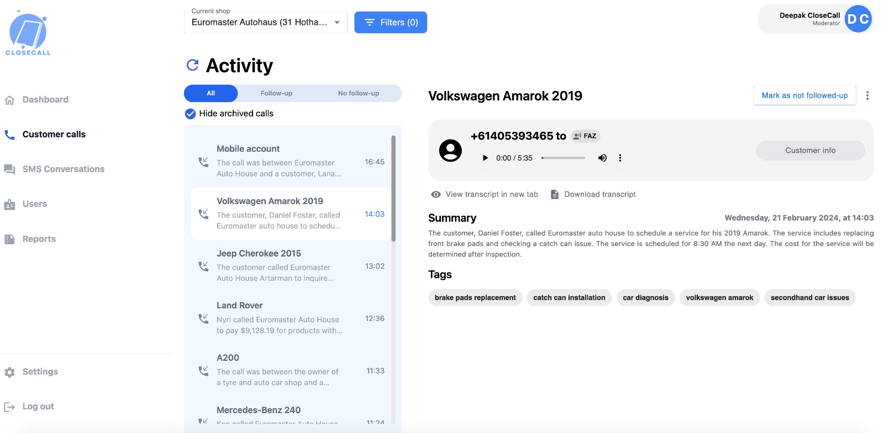Image resolution: width=884 pixels, height=433 pixels.
Task: Click the volkswagen amarok tag
Action: pos(719,298)
